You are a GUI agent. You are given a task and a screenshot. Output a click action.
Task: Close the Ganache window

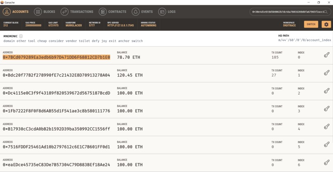[x=328, y=2]
